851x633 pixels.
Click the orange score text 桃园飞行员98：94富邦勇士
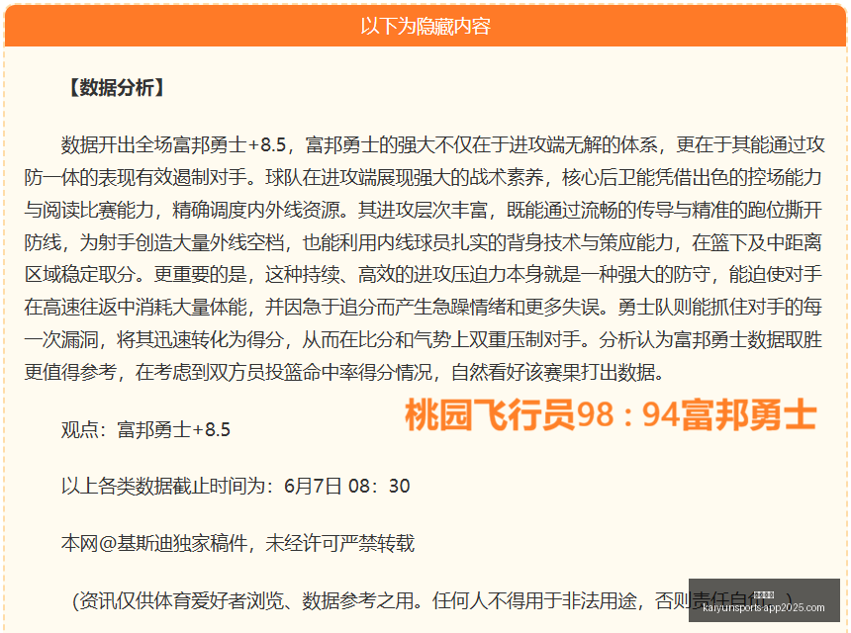click(x=611, y=415)
